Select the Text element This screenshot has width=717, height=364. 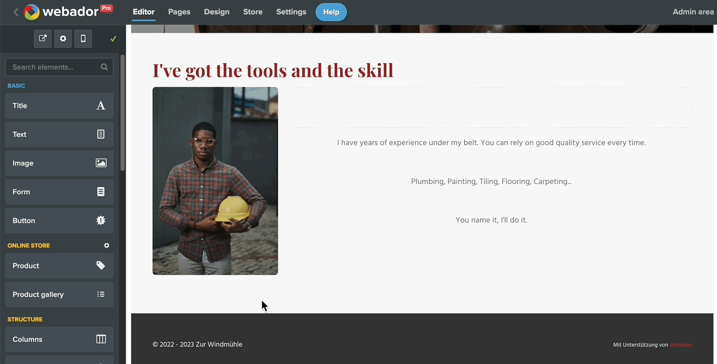pyautogui.click(x=59, y=135)
